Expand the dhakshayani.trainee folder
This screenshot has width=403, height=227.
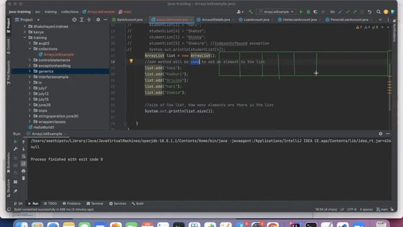click(x=25, y=26)
